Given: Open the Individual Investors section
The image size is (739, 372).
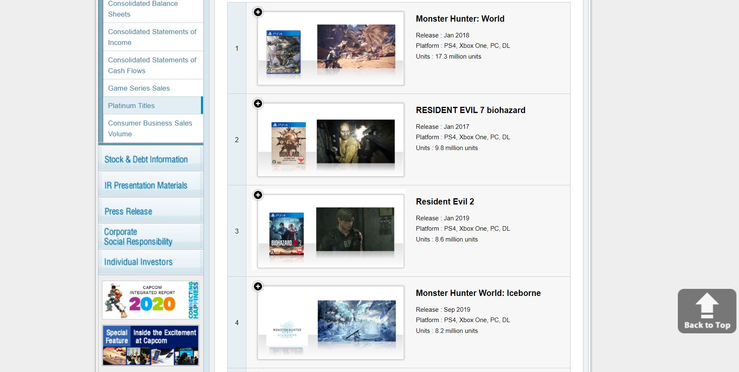Looking at the screenshot, I should [151, 262].
